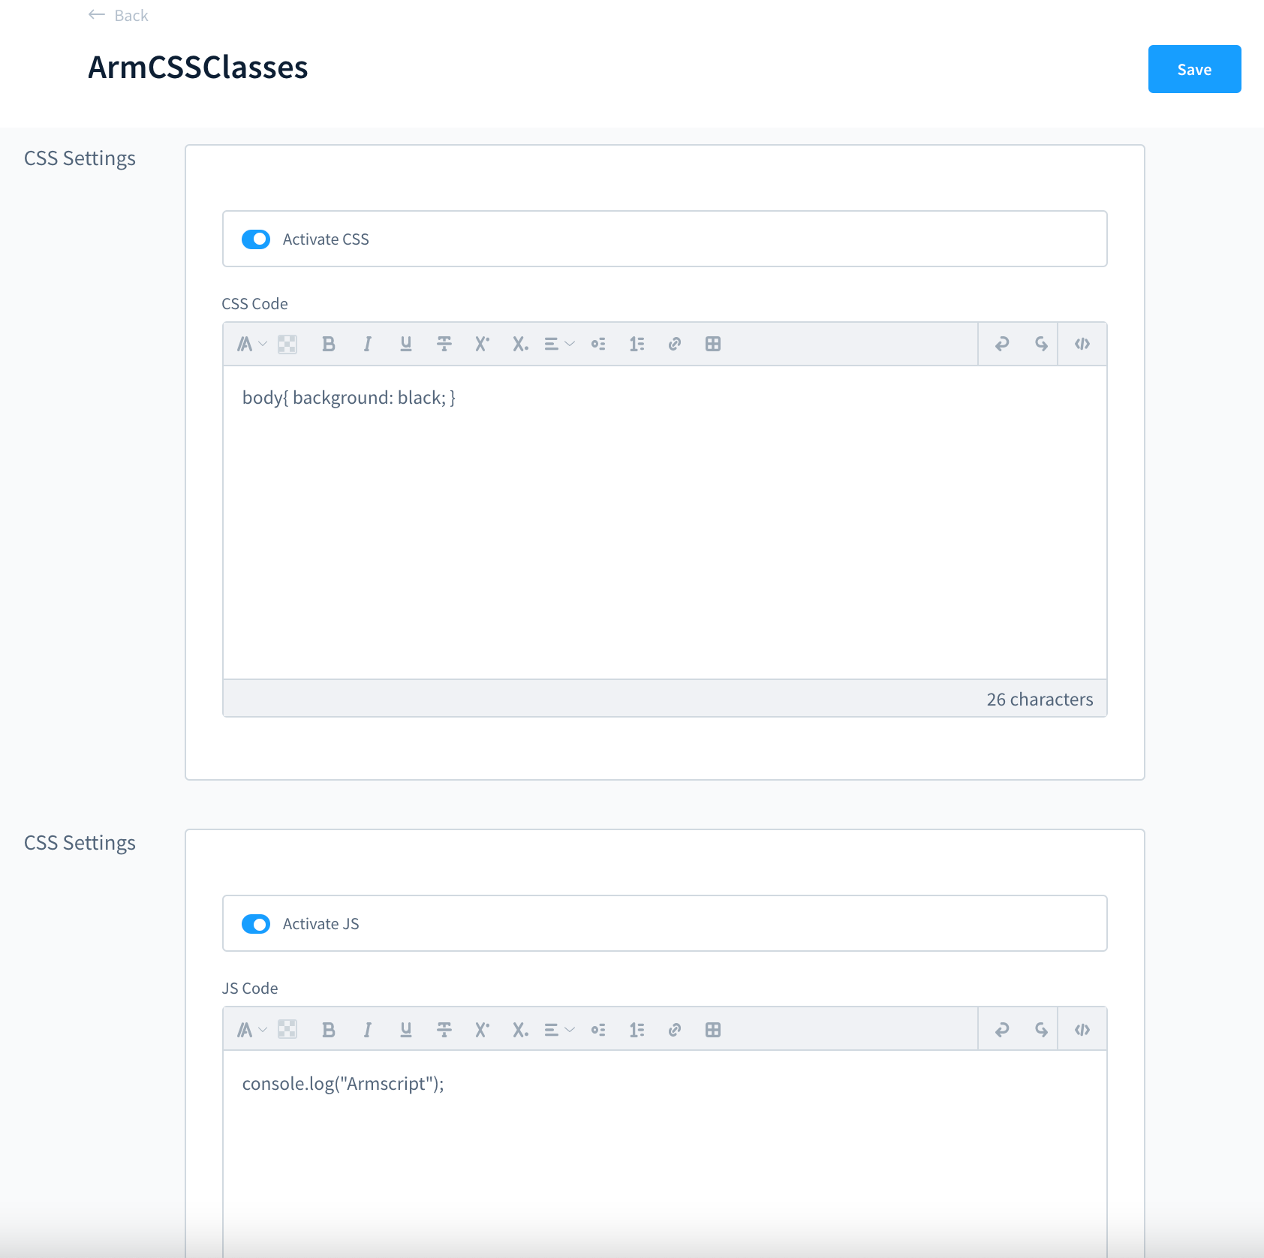Viewport: 1264px width, 1258px height.
Task: Click the Save button
Action: 1194,69
